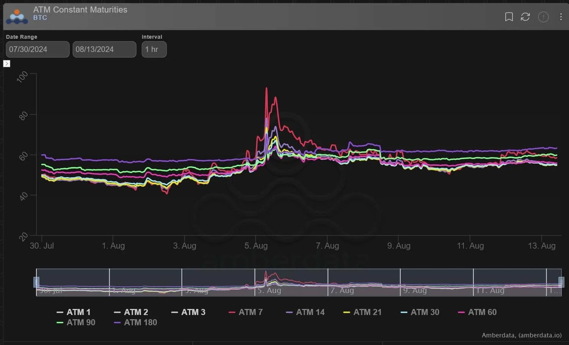Screen dimensions: 569x345
Task: Hide the ATM 14 series
Action: click(x=305, y=312)
